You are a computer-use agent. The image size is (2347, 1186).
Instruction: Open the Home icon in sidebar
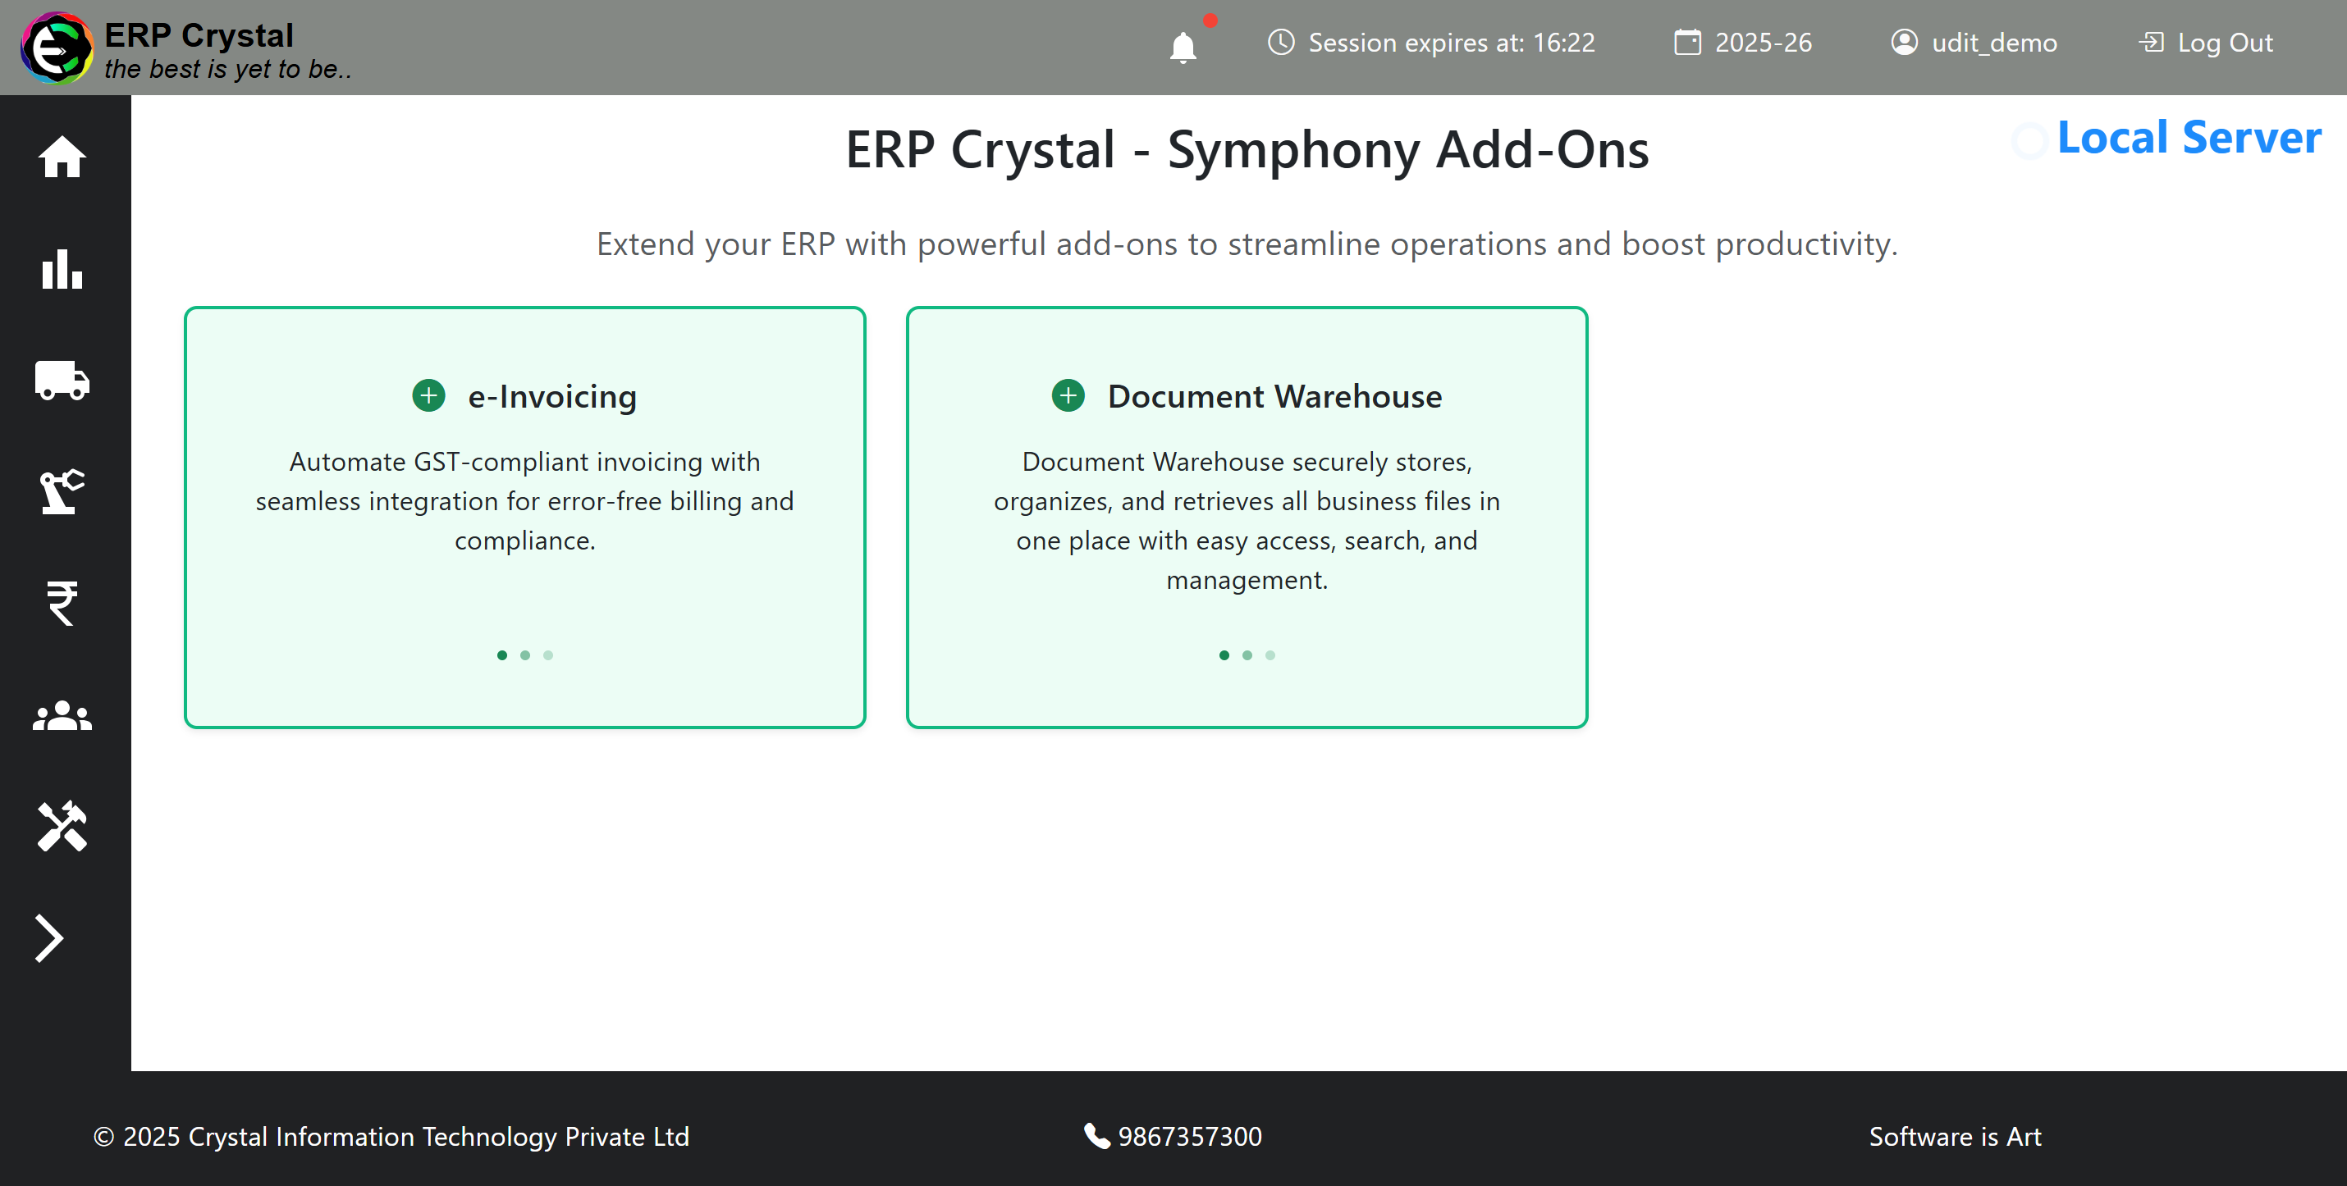62,157
